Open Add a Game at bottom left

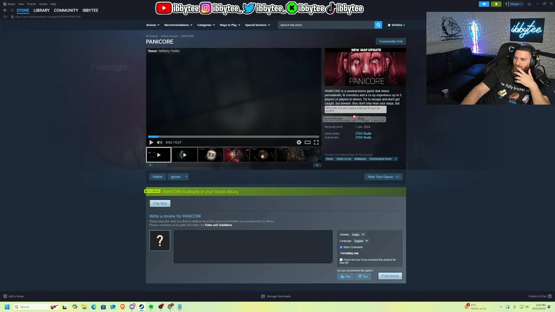(x=13, y=296)
